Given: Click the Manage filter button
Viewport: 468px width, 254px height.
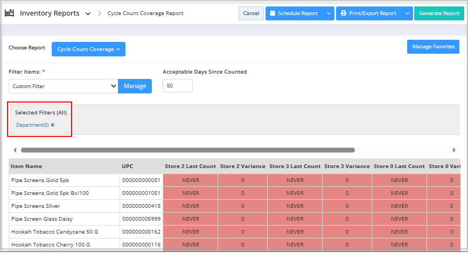Looking at the screenshot, I should (x=135, y=86).
